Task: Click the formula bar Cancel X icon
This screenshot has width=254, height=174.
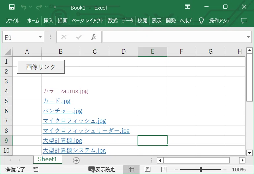Action: [x=64, y=37]
